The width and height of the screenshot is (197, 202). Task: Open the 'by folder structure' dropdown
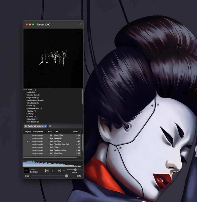pos(35,126)
